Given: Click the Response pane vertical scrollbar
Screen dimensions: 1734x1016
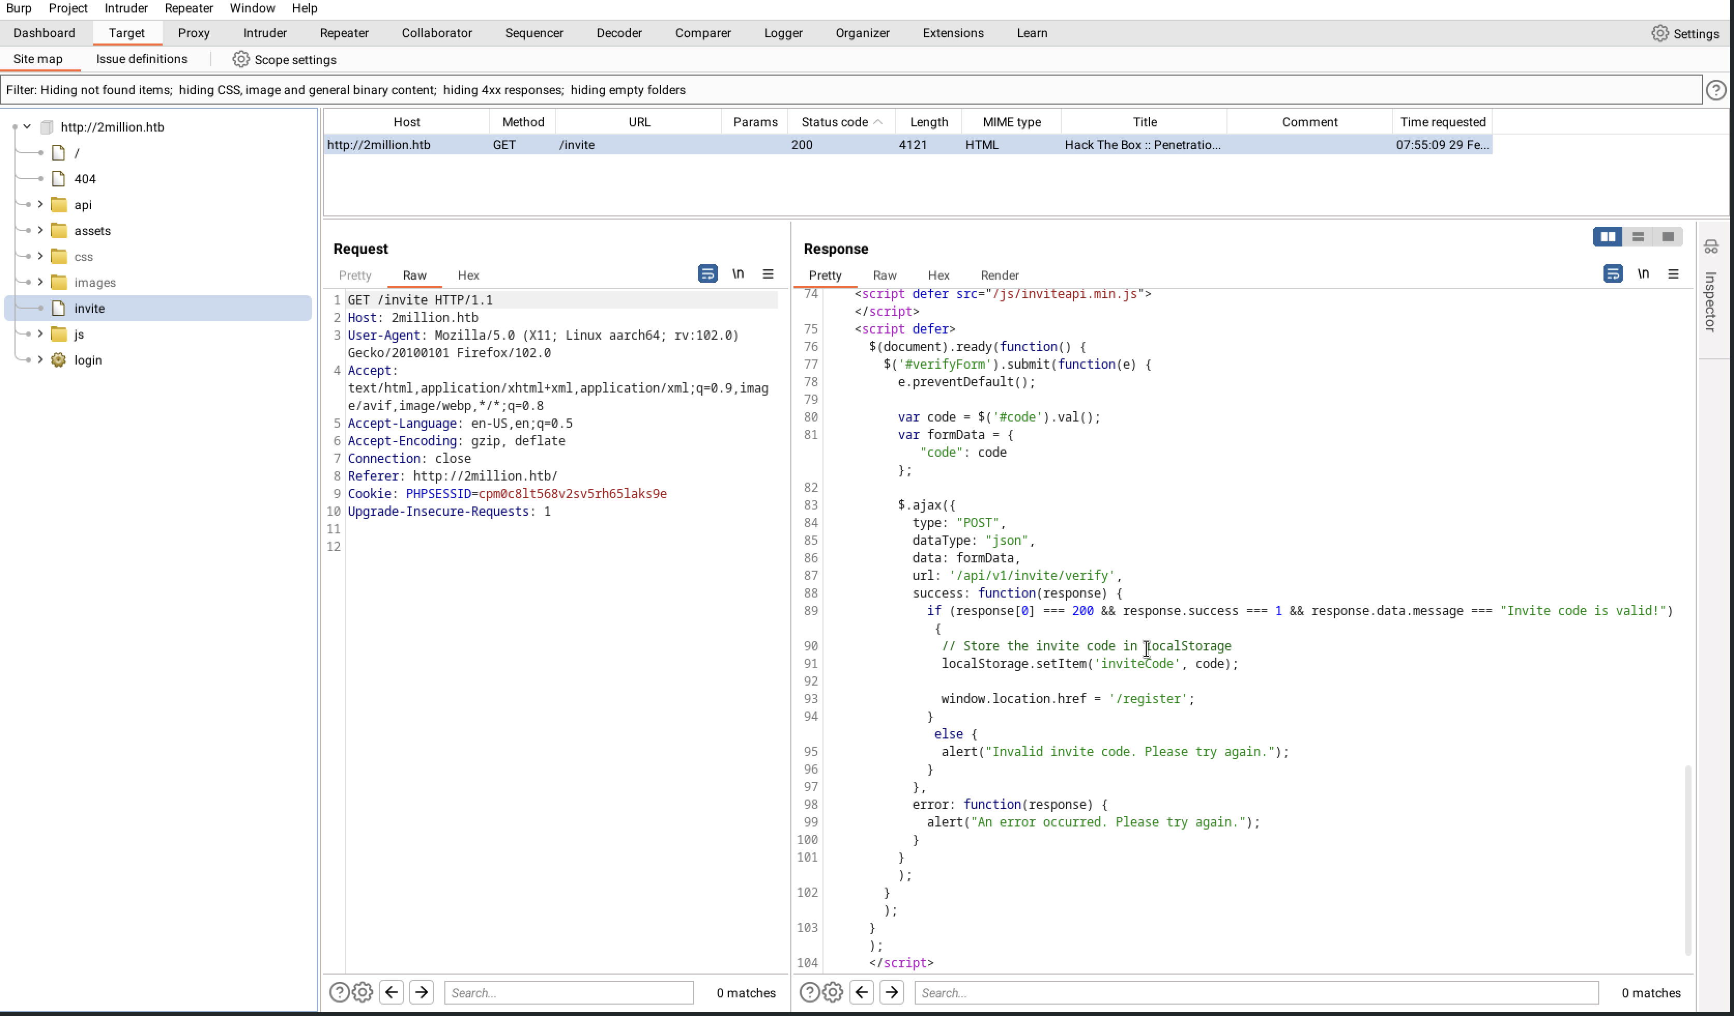Looking at the screenshot, I should click(1688, 860).
